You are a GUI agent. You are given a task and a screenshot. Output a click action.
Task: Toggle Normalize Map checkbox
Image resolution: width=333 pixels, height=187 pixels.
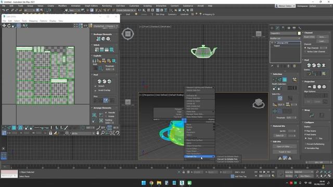[x=305, y=148]
